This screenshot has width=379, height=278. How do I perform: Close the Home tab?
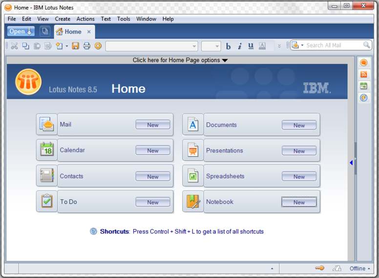pos(89,32)
